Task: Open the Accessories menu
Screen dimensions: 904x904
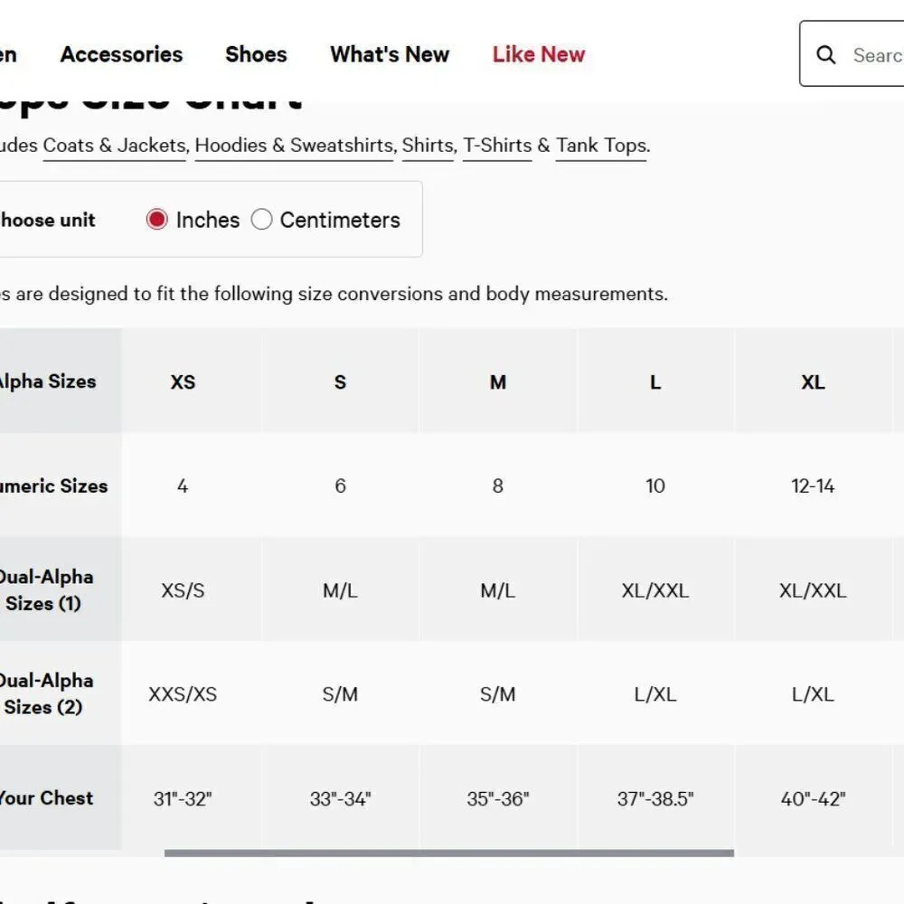Action: [x=121, y=54]
